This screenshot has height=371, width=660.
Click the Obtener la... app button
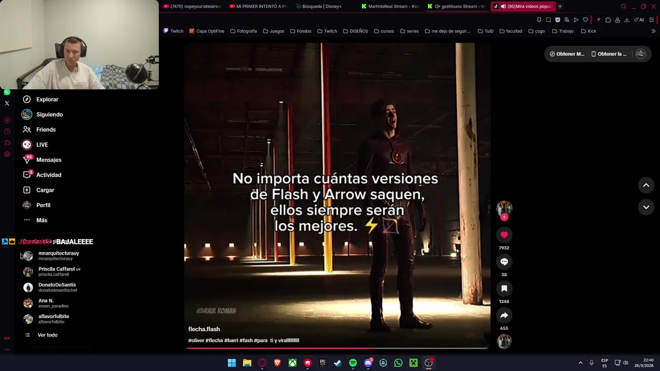click(609, 54)
